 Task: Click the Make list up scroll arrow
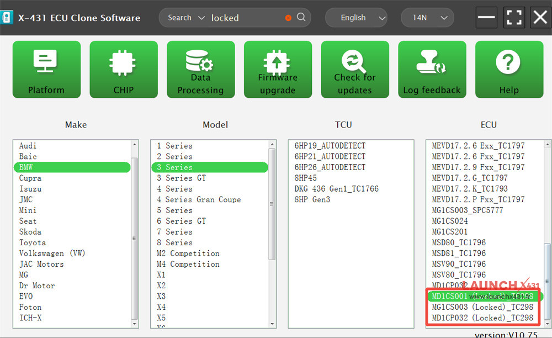[x=134, y=144]
